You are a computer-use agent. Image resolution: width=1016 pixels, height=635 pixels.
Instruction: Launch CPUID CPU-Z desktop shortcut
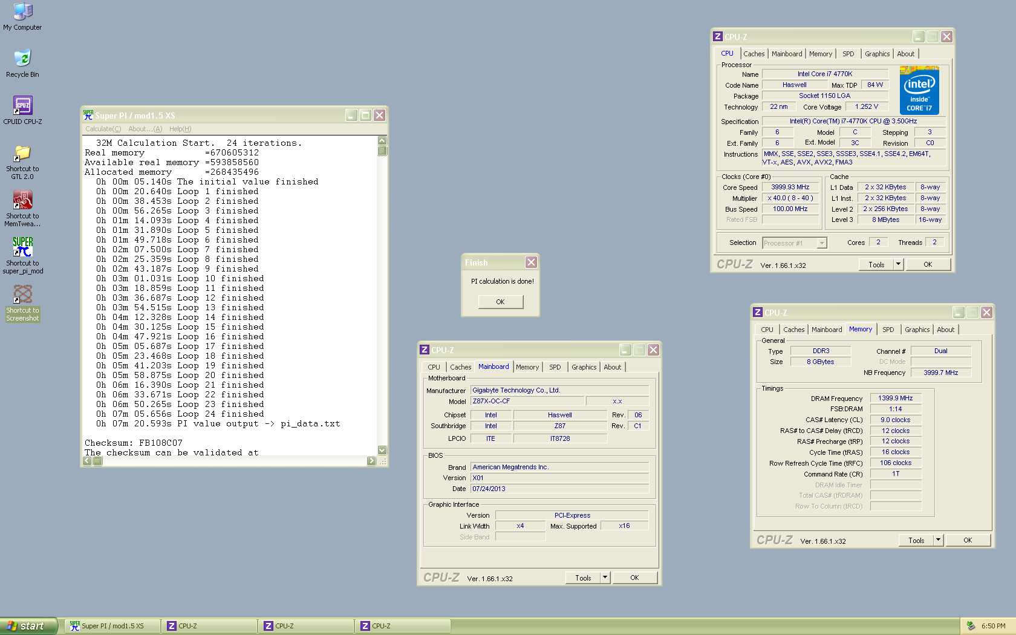click(x=23, y=105)
